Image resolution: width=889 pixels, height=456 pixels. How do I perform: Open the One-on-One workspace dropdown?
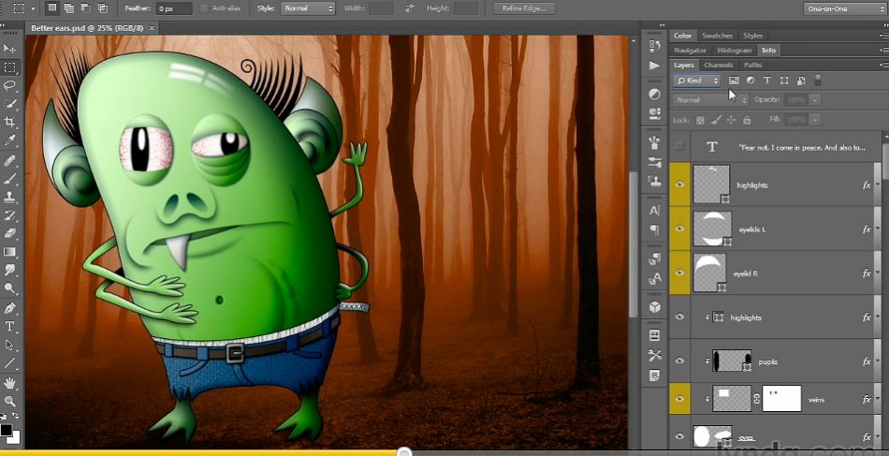coord(845,8)
